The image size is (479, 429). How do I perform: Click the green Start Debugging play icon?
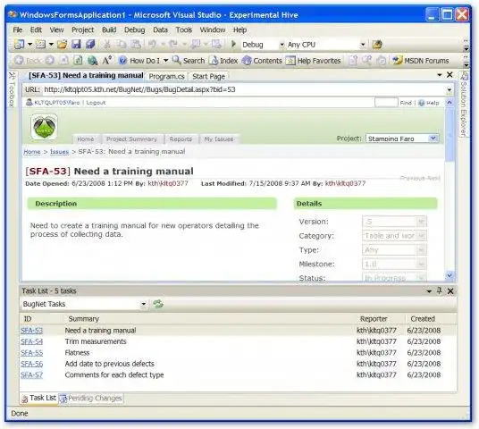coord(234,45)
